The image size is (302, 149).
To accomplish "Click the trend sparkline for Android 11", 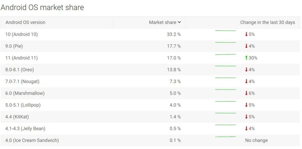I will (x=225, y=54).
